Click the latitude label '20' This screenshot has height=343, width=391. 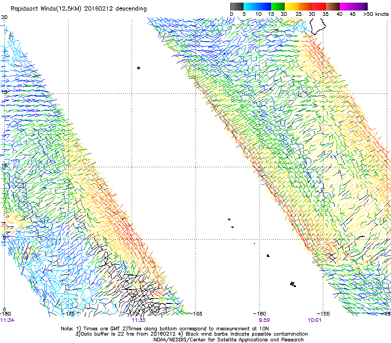pyautogui.click(x=4, y=17)
